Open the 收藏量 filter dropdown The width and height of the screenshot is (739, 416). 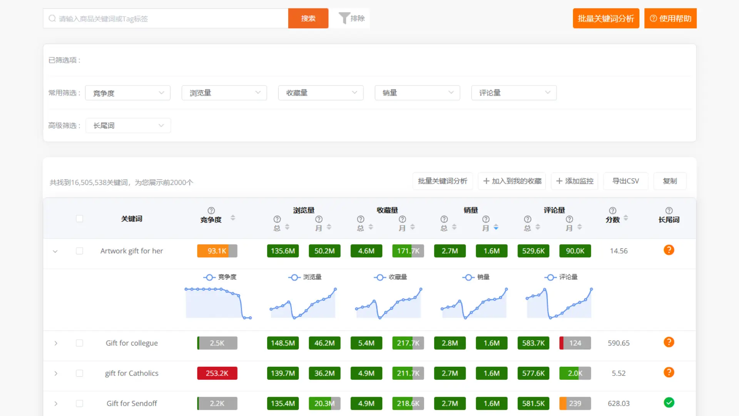pyautogui.click(x=321, y=92)
